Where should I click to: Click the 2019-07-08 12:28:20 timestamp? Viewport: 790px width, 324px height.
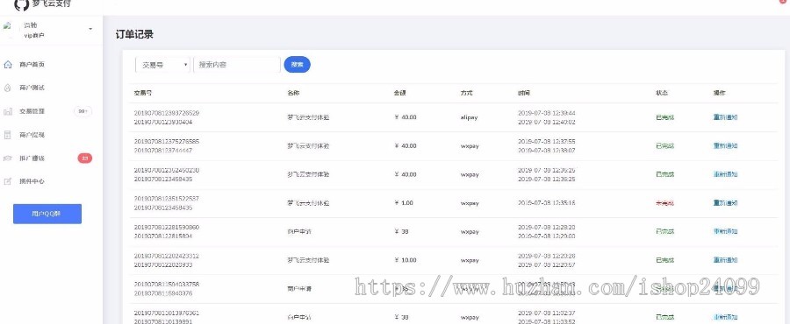pyautogui.click(x=547, y=228)
